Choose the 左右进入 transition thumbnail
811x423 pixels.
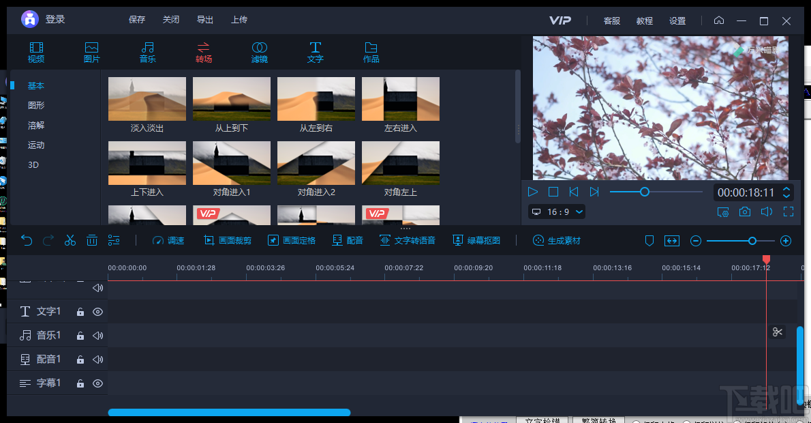pyautogui.click(x=401, y=99)
